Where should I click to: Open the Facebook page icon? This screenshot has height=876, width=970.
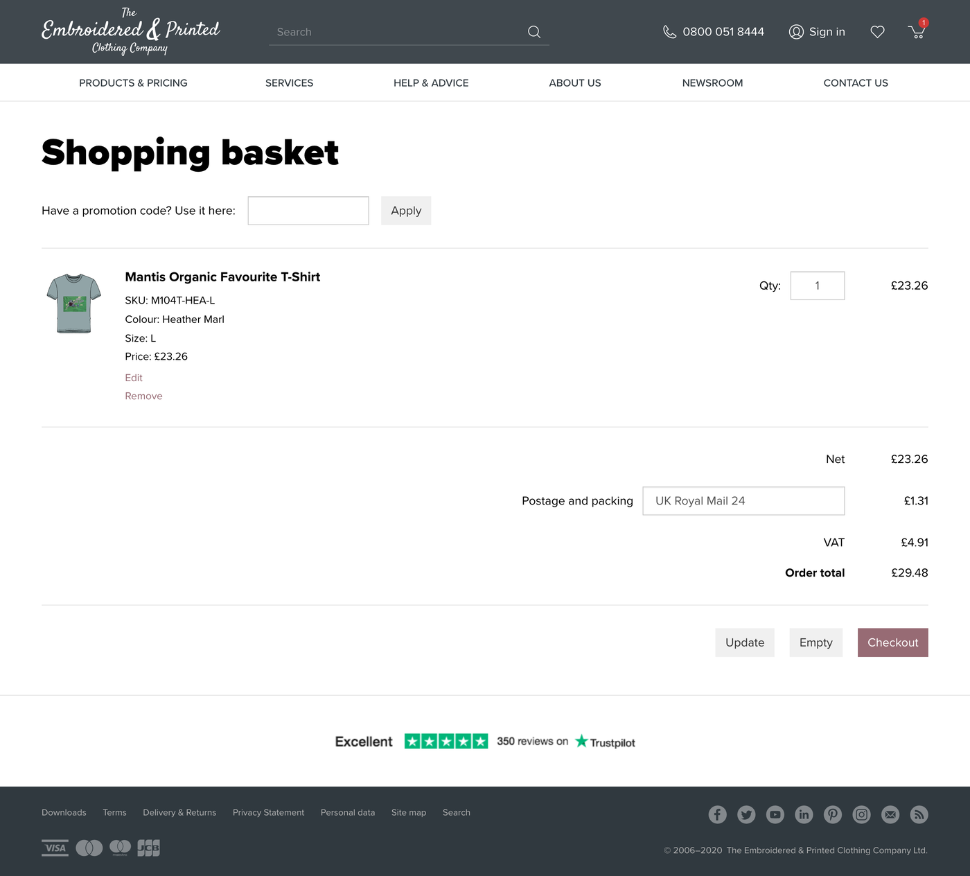click(717, 814)
